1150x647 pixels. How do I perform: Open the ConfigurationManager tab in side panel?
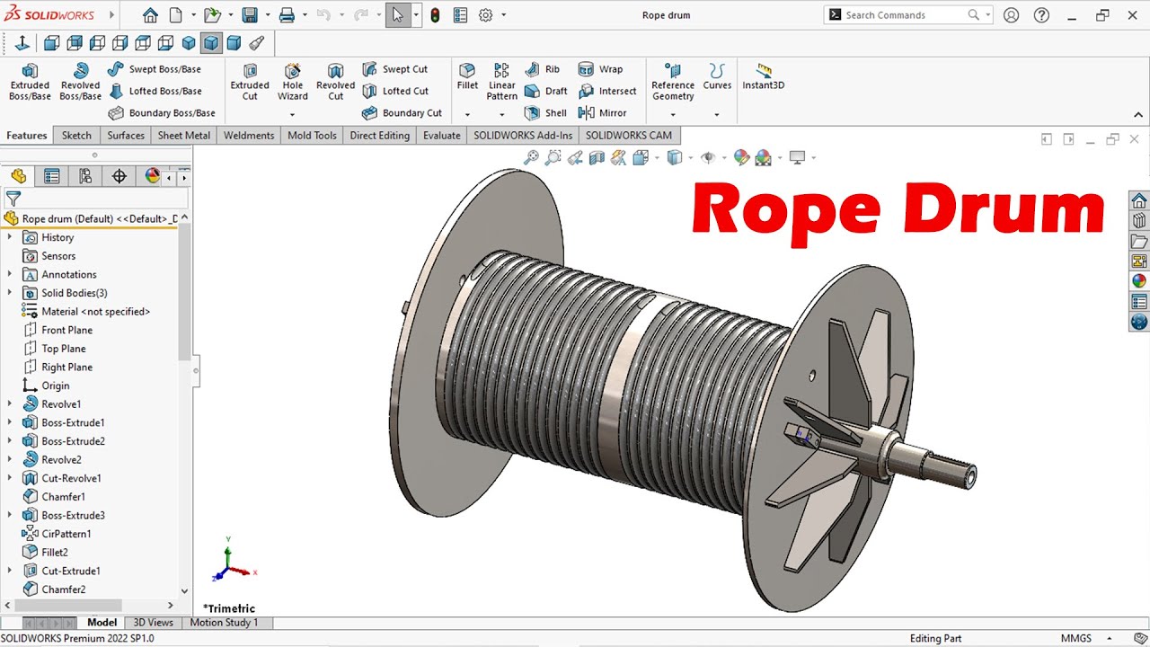(85, 176)
